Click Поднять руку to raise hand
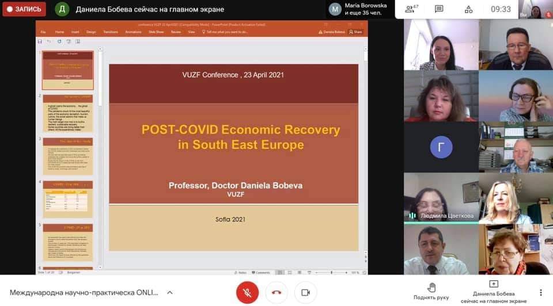 [431, 292]
